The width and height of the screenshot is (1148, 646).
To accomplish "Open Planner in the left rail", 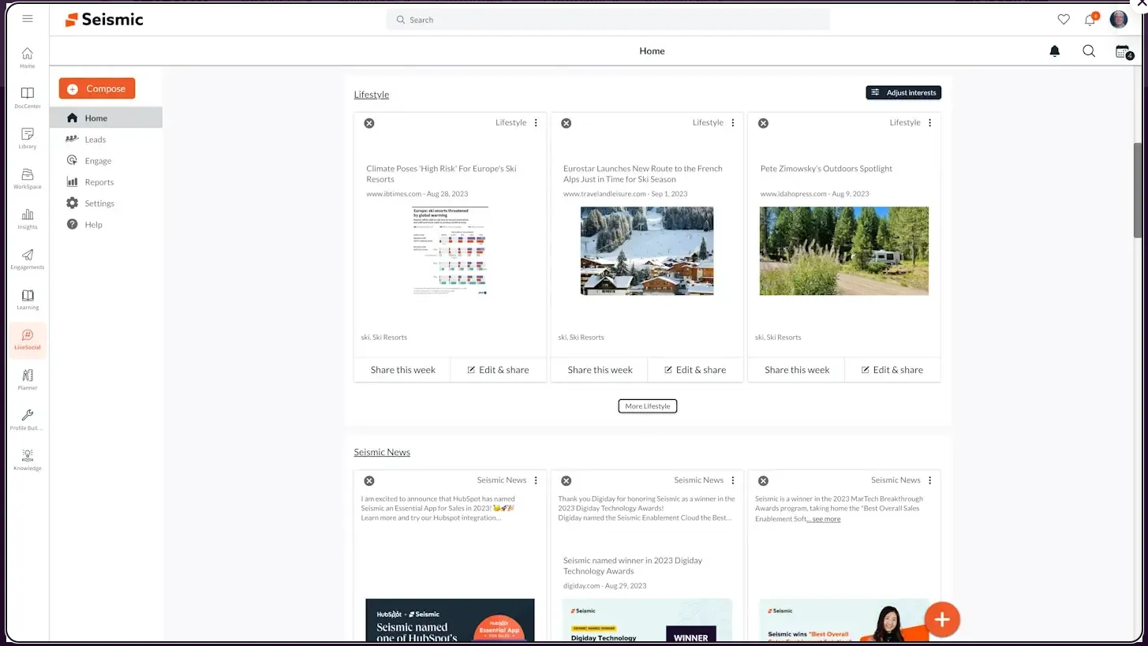I will click(28, 379).
